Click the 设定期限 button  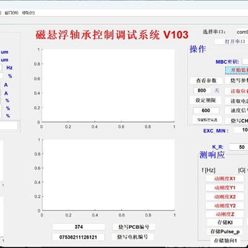tap(206, 100)
